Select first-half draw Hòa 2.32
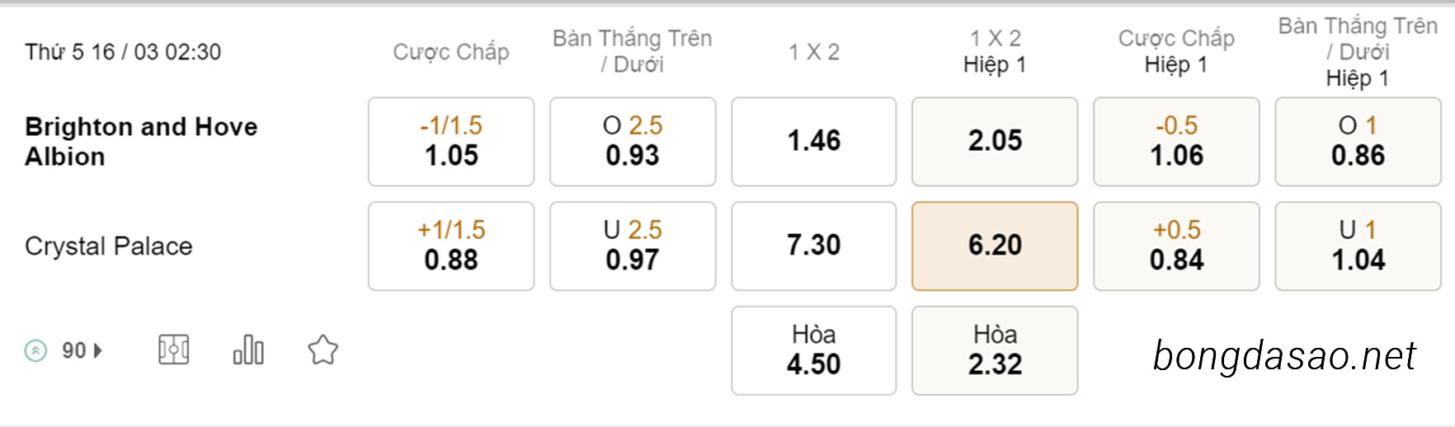 pos(995,350)
